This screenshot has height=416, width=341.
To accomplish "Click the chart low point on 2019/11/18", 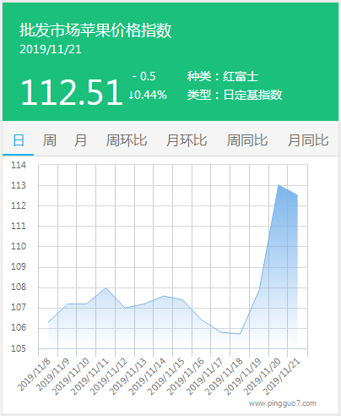I will coord(240,334).
